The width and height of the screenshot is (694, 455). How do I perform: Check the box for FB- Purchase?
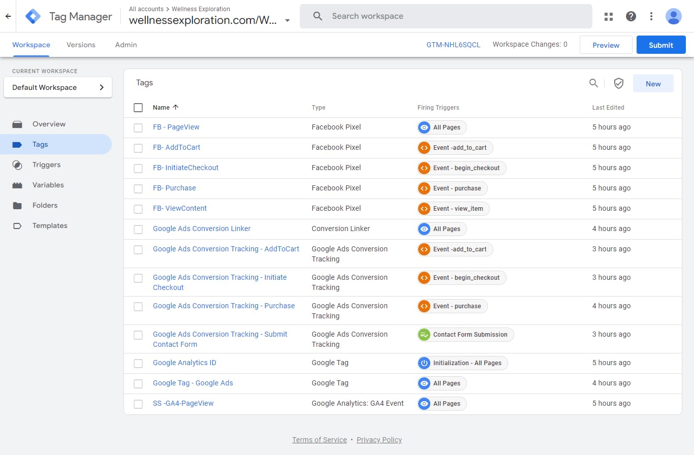tap(138, 189)
